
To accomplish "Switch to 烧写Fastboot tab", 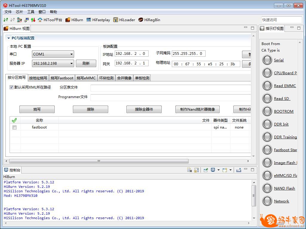I will click(62, 78).
